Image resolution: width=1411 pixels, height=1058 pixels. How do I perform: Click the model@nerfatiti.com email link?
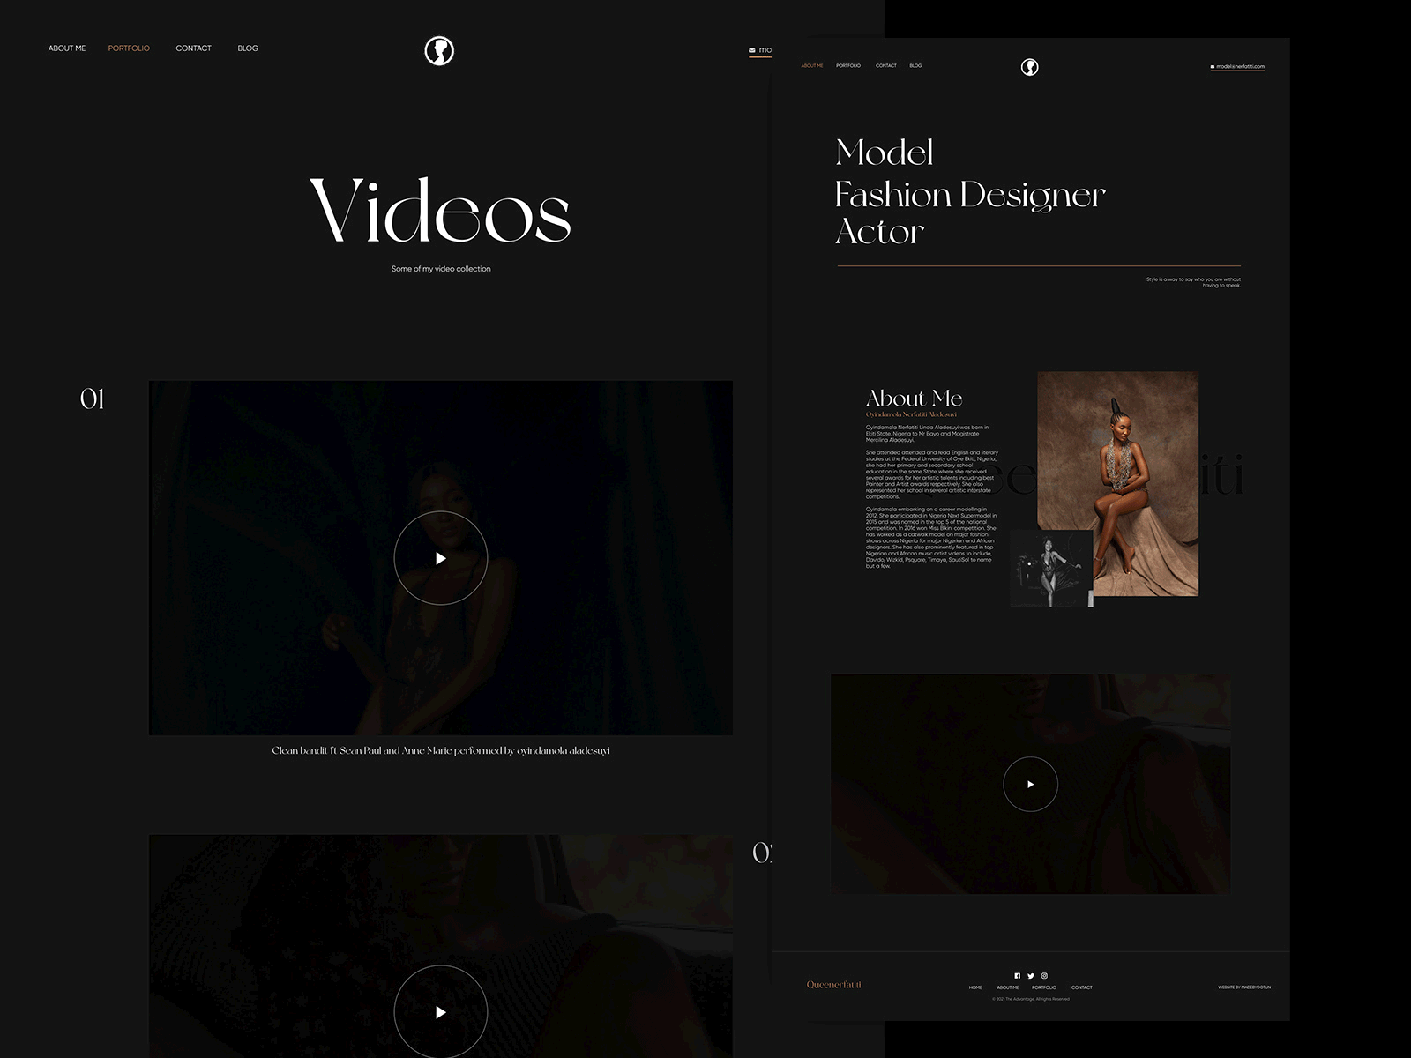tap(1241, 65)
